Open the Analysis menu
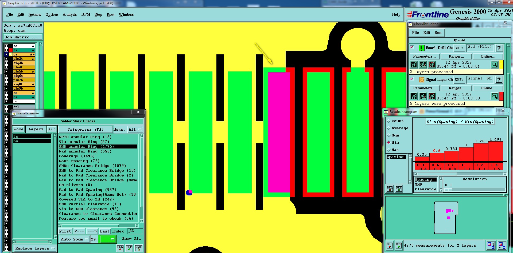This screenshot has width=513, height=253. pyautogui.click(x=70, y=15)
